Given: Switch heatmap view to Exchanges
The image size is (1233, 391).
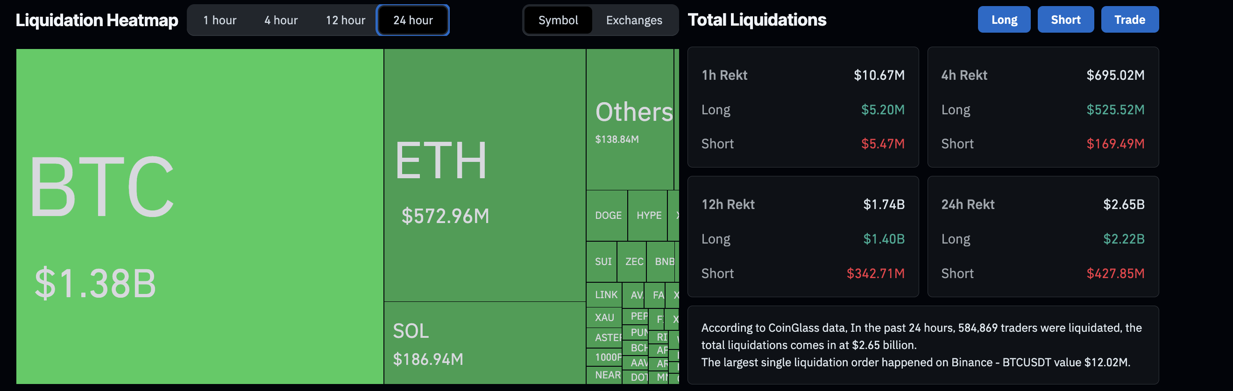Looking at the screenshot, I should click(634, 20).
